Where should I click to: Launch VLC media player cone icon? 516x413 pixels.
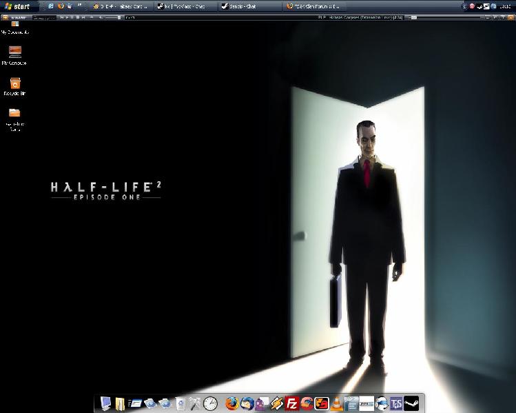coord(337,403)
